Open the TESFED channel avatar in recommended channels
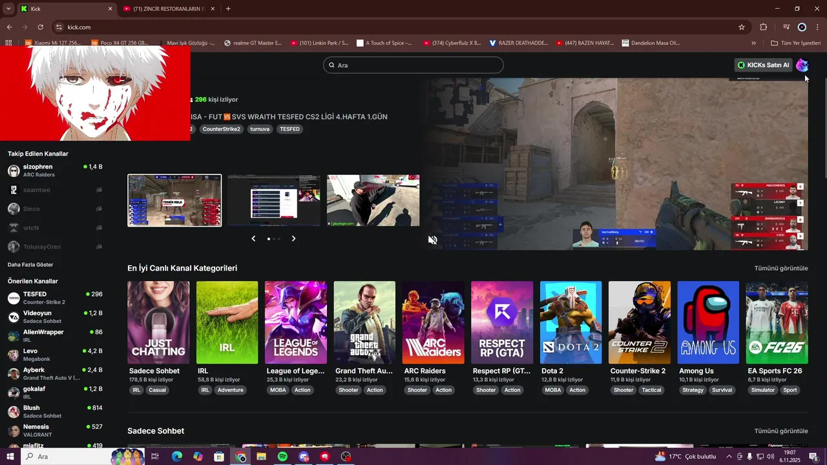Image resolution: width=827 pixels, height=465 pixels. pos(14,298)
